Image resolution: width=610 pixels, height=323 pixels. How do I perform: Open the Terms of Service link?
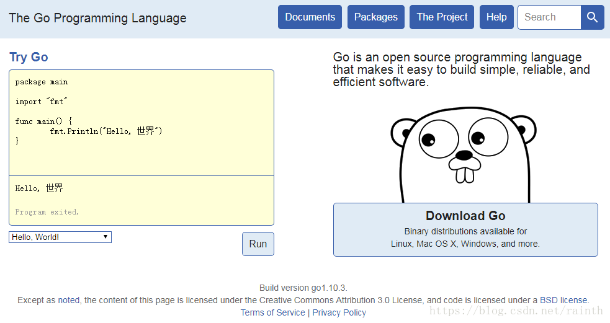coord(272,312)
